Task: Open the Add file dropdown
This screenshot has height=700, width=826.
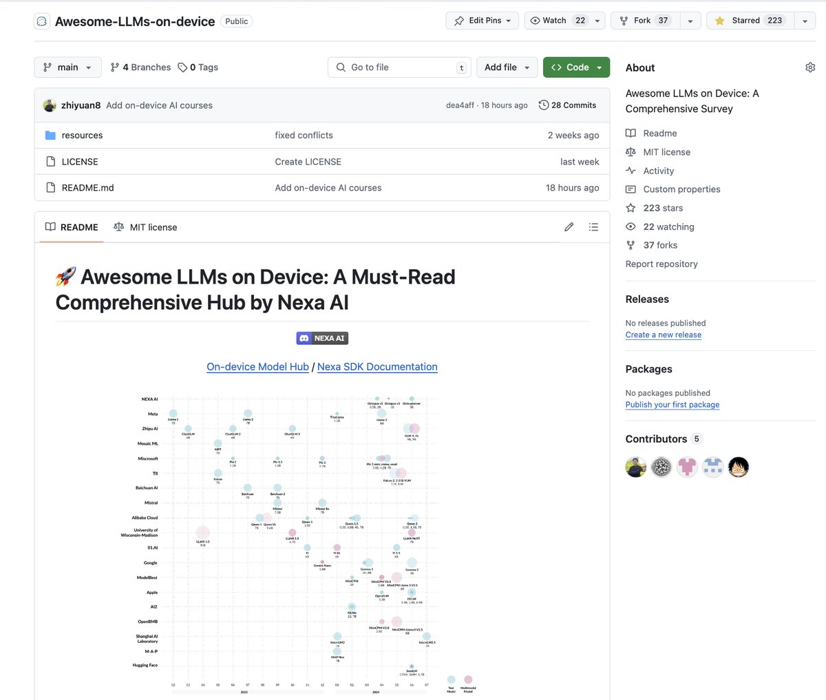Action: (x=507, y=67)
